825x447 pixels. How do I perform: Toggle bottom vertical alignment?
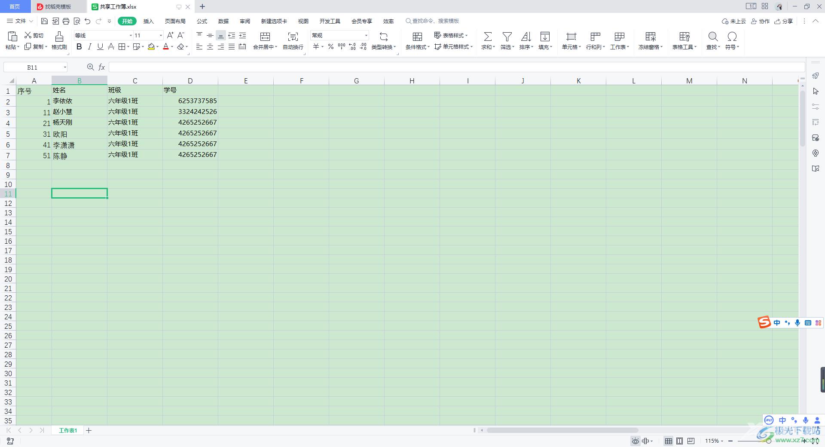point(221,35)
